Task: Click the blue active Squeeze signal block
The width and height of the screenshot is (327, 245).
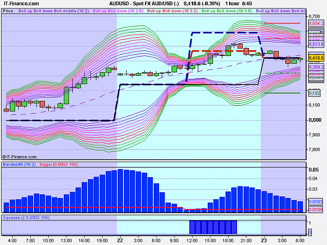Action: (x=213, y=227)
